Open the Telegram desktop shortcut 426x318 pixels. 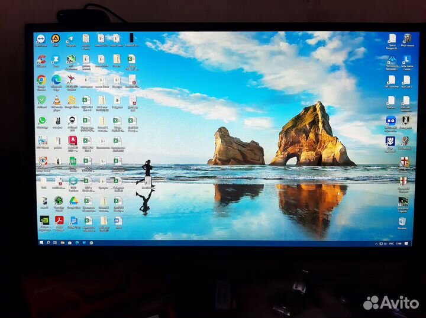[x=71, y=39]
